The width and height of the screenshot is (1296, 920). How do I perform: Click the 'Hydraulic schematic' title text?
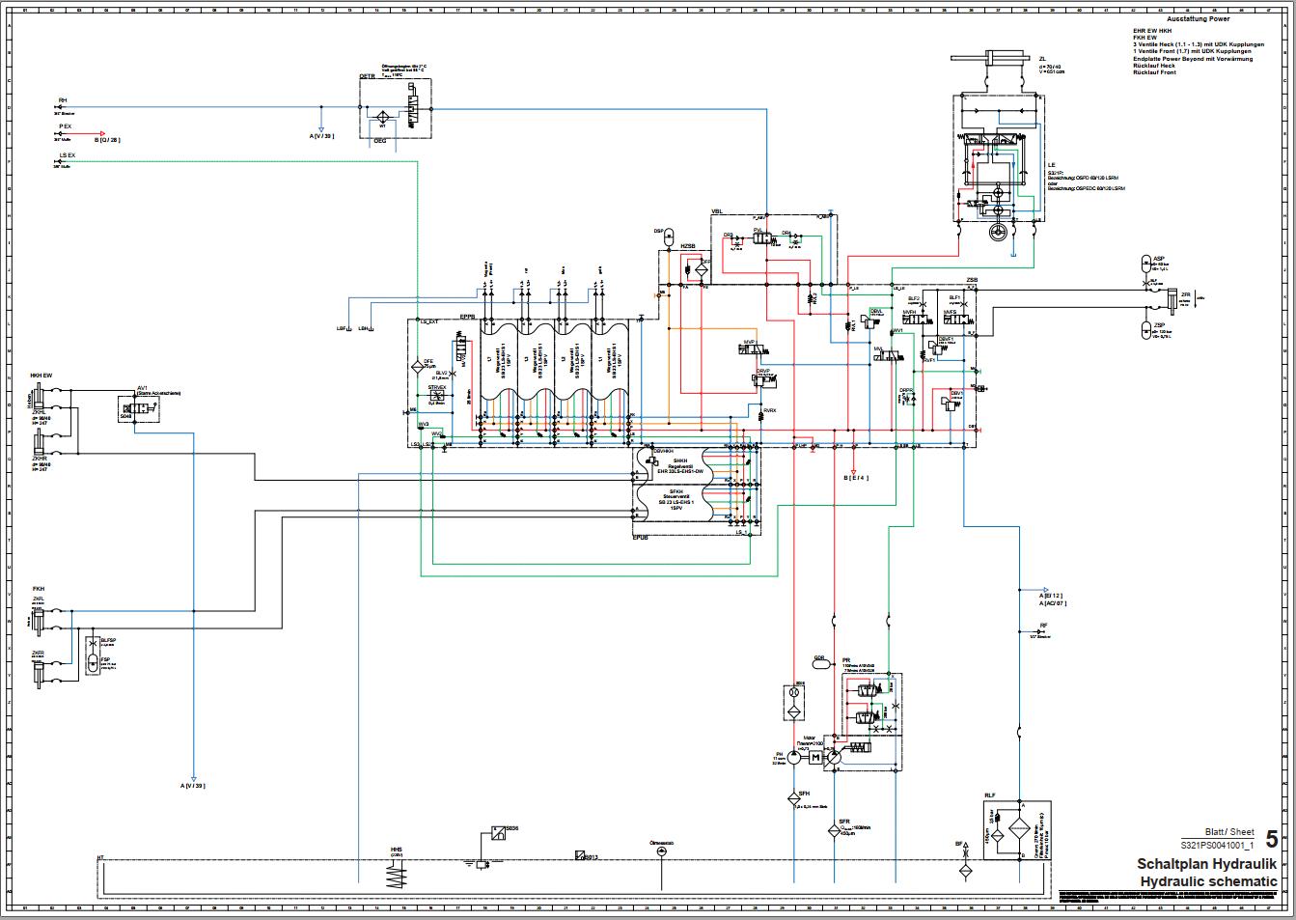[x=1209, y=881]
